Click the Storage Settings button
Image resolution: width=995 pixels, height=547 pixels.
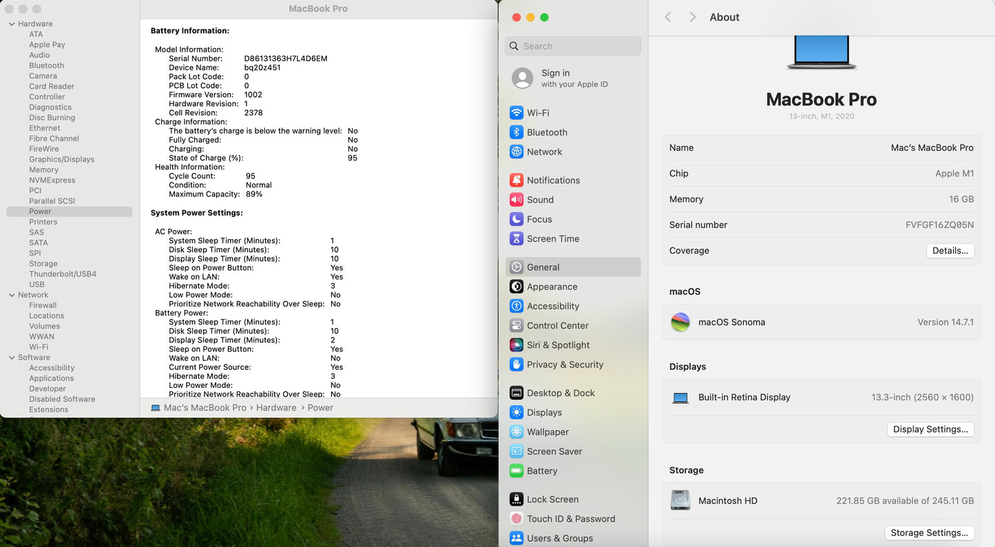[x=928, y=533]
